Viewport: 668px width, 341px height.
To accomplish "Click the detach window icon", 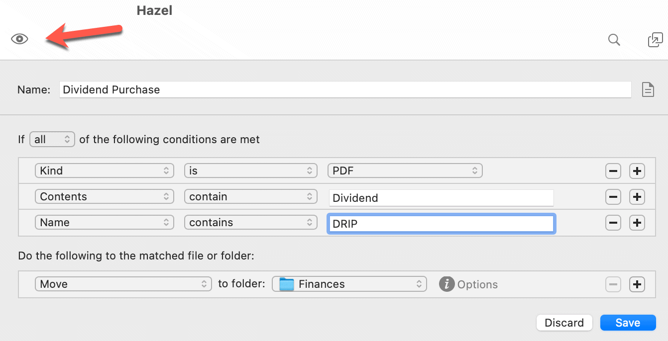I will click(655, 40).
